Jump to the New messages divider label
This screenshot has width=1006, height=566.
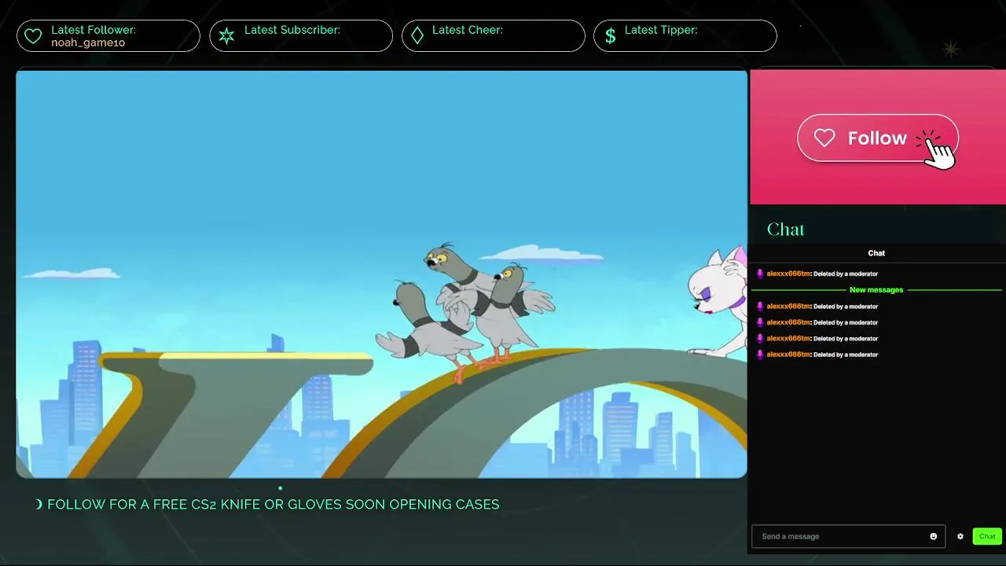tap(876, 290)
